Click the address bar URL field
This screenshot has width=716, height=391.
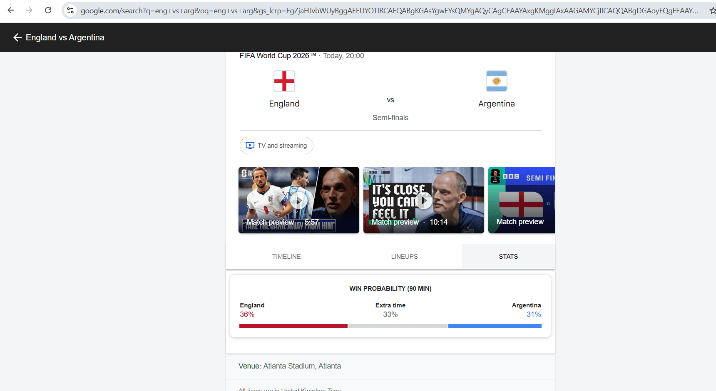click(389, 10)
